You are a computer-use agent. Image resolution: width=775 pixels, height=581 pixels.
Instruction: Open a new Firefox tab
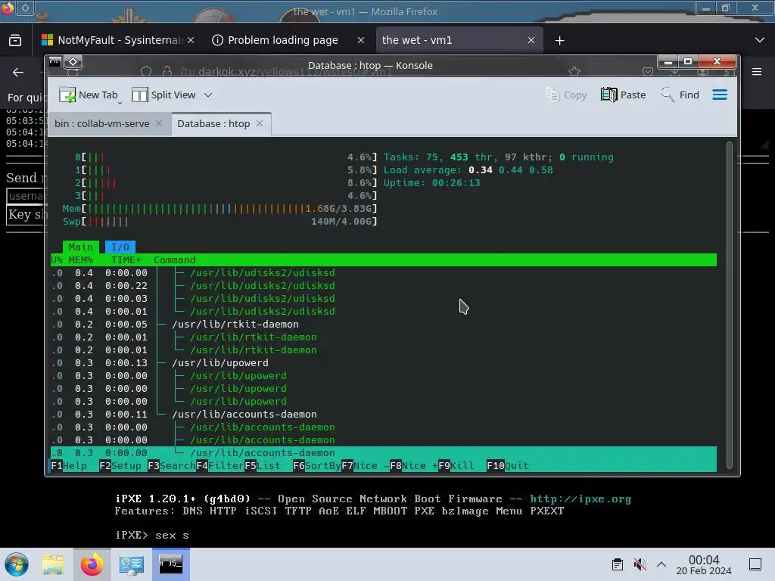[x=559, y=41]
